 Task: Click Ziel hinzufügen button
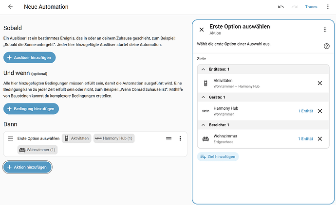(218, 157)
